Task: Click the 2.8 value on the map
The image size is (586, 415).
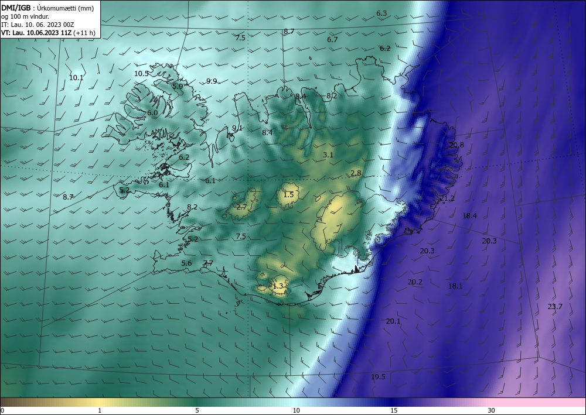Action: (x=356, y=173)
